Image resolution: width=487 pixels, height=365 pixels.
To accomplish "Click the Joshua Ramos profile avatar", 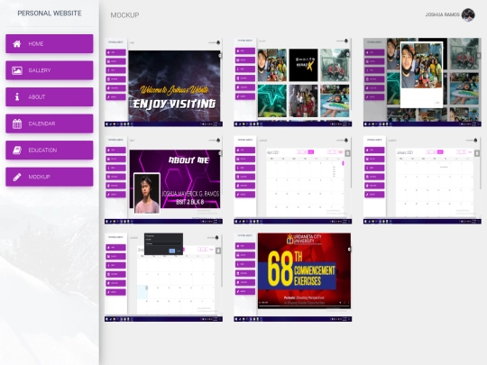I will (468, 15).
